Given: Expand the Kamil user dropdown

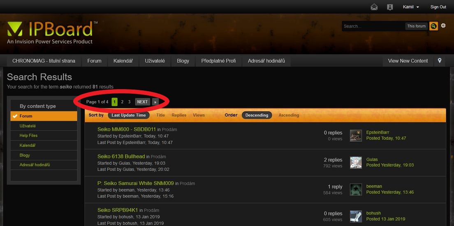Looking at the screenshot, I should point(410,7).
